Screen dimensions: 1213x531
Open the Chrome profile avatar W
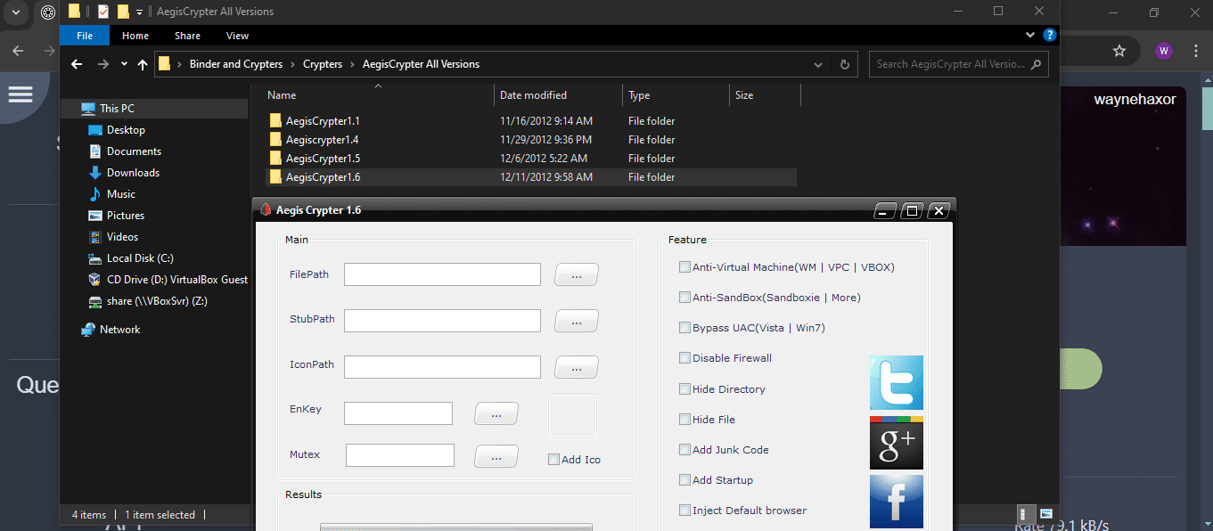coord(1164,51)
